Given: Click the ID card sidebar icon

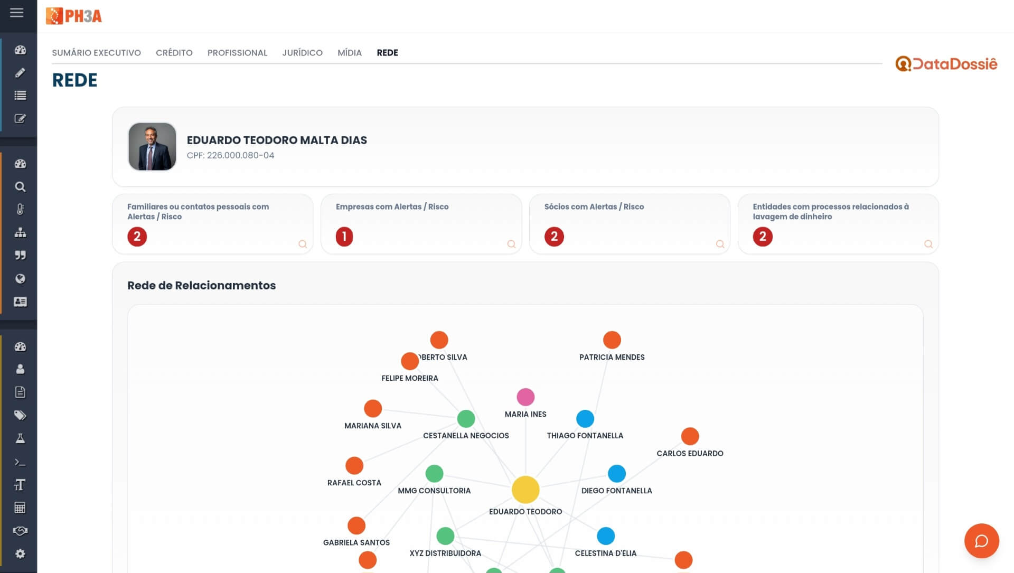Looking at the screenshot, I should pyautogui.click(x=20, y=302).
